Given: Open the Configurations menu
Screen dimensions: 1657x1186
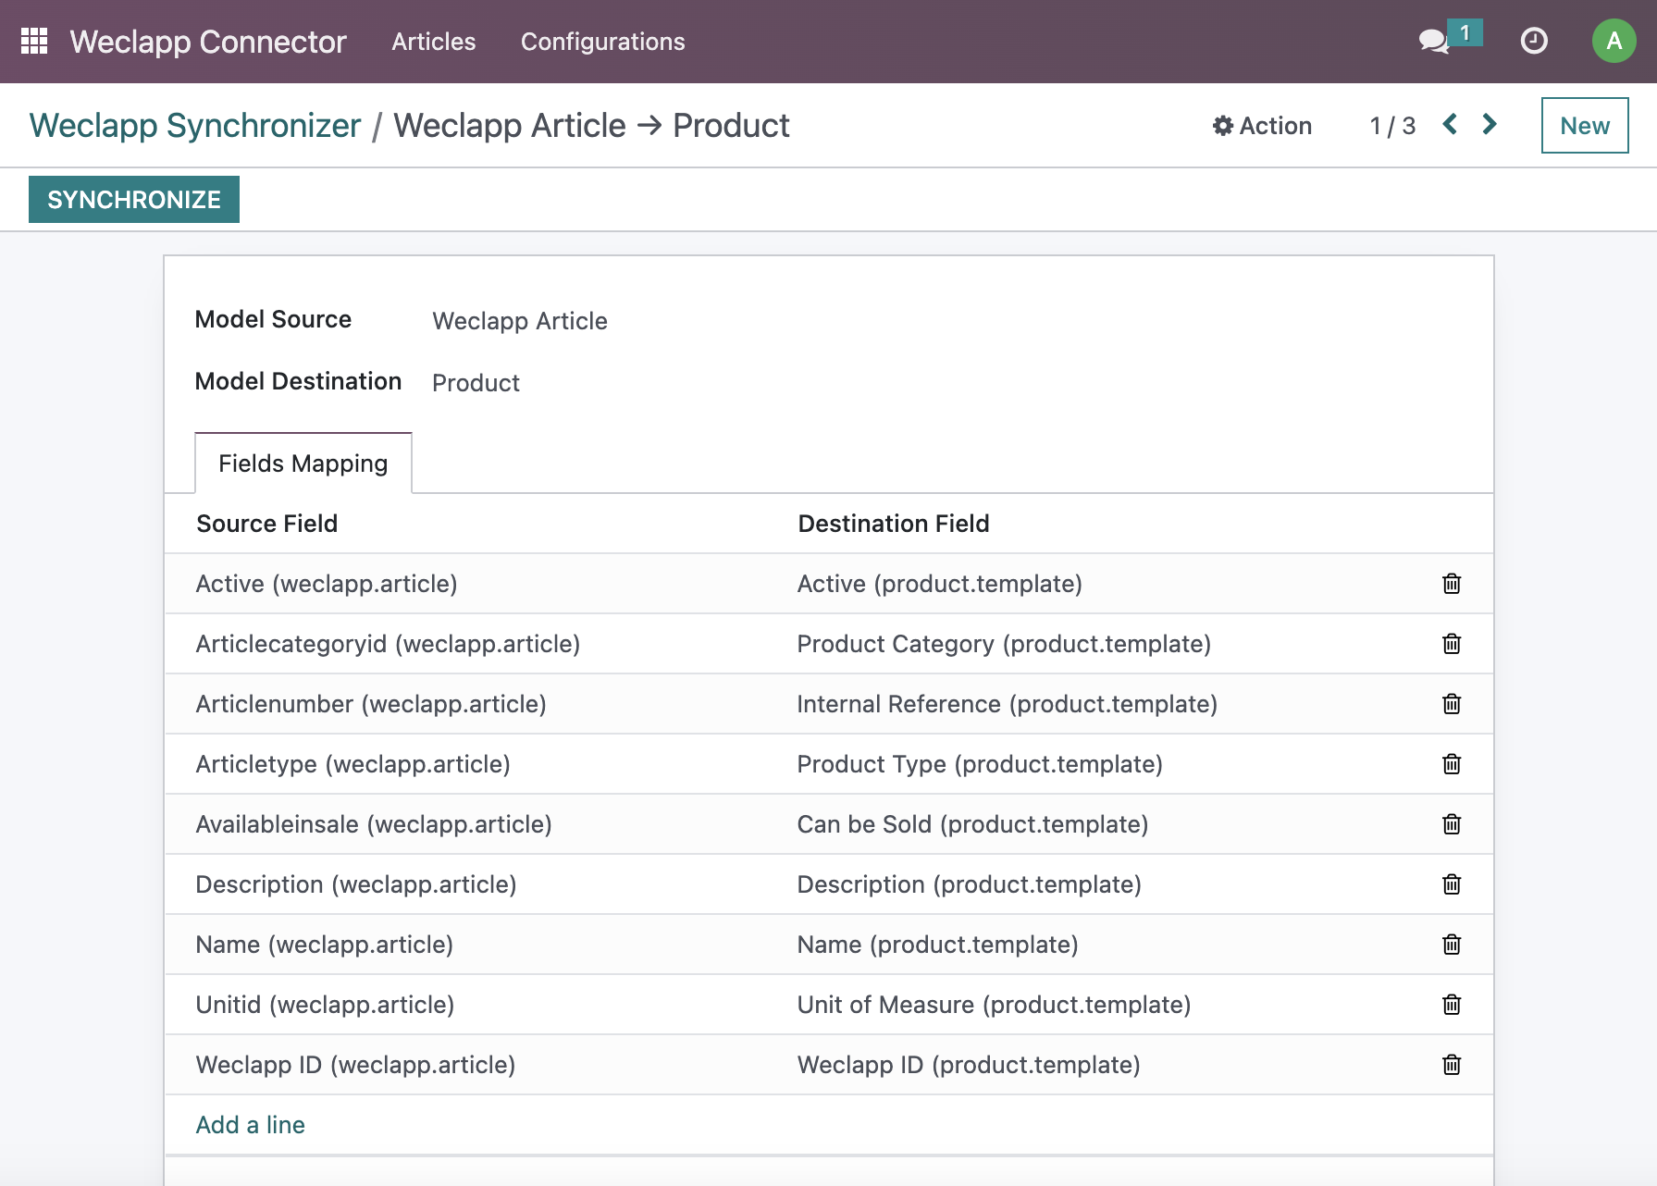Looking at the screenshot, I should click(602, 42).
